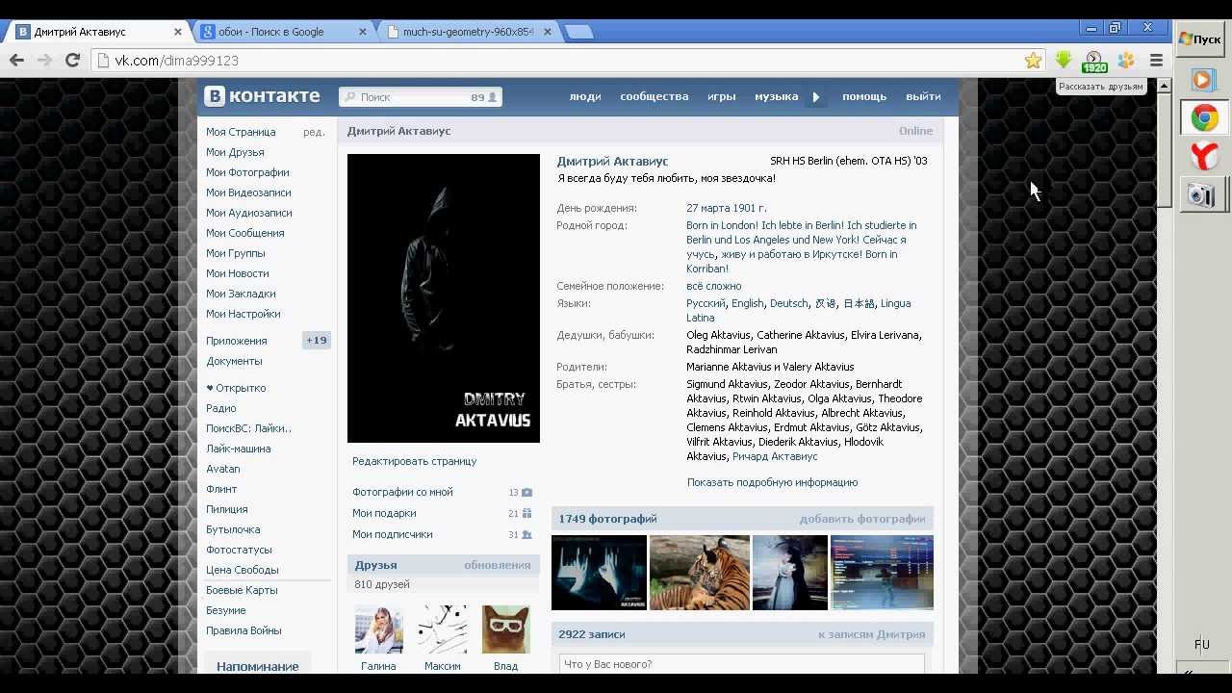Click Редактировать страницу
The width and height of the screenshot is (1232, 693).
(x=414, y=461)
